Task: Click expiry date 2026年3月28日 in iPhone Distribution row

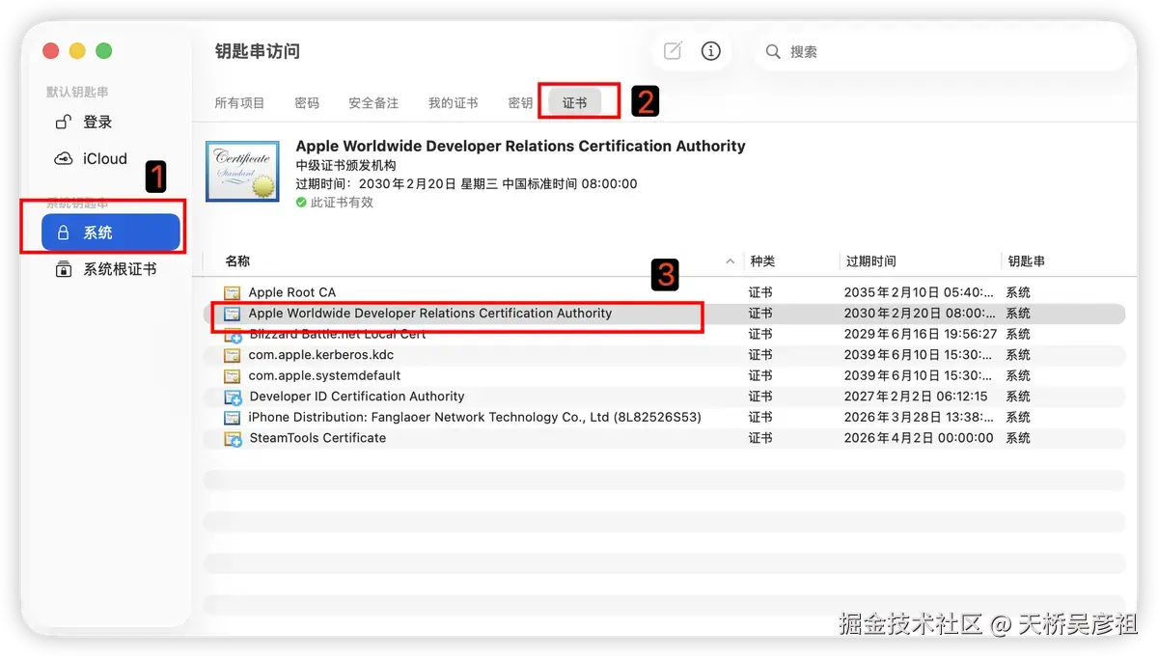Action: pyautogui.click(x=920, y=418)
